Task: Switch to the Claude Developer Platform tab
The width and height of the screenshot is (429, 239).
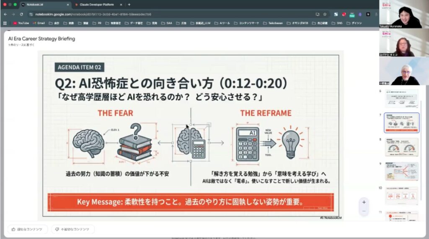Action: [96, 5]
